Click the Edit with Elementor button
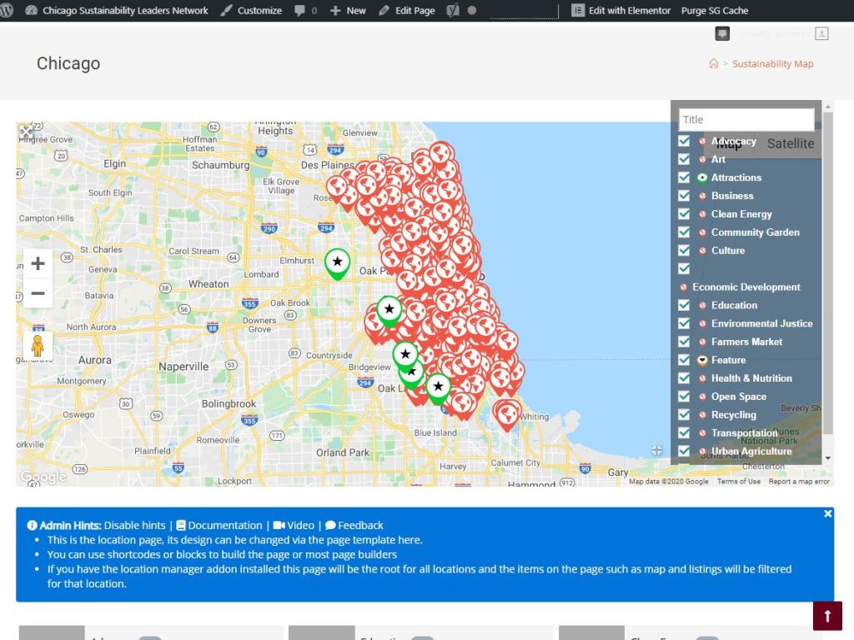This screenshot has height=640, width=854. click(x=621, y=11)
